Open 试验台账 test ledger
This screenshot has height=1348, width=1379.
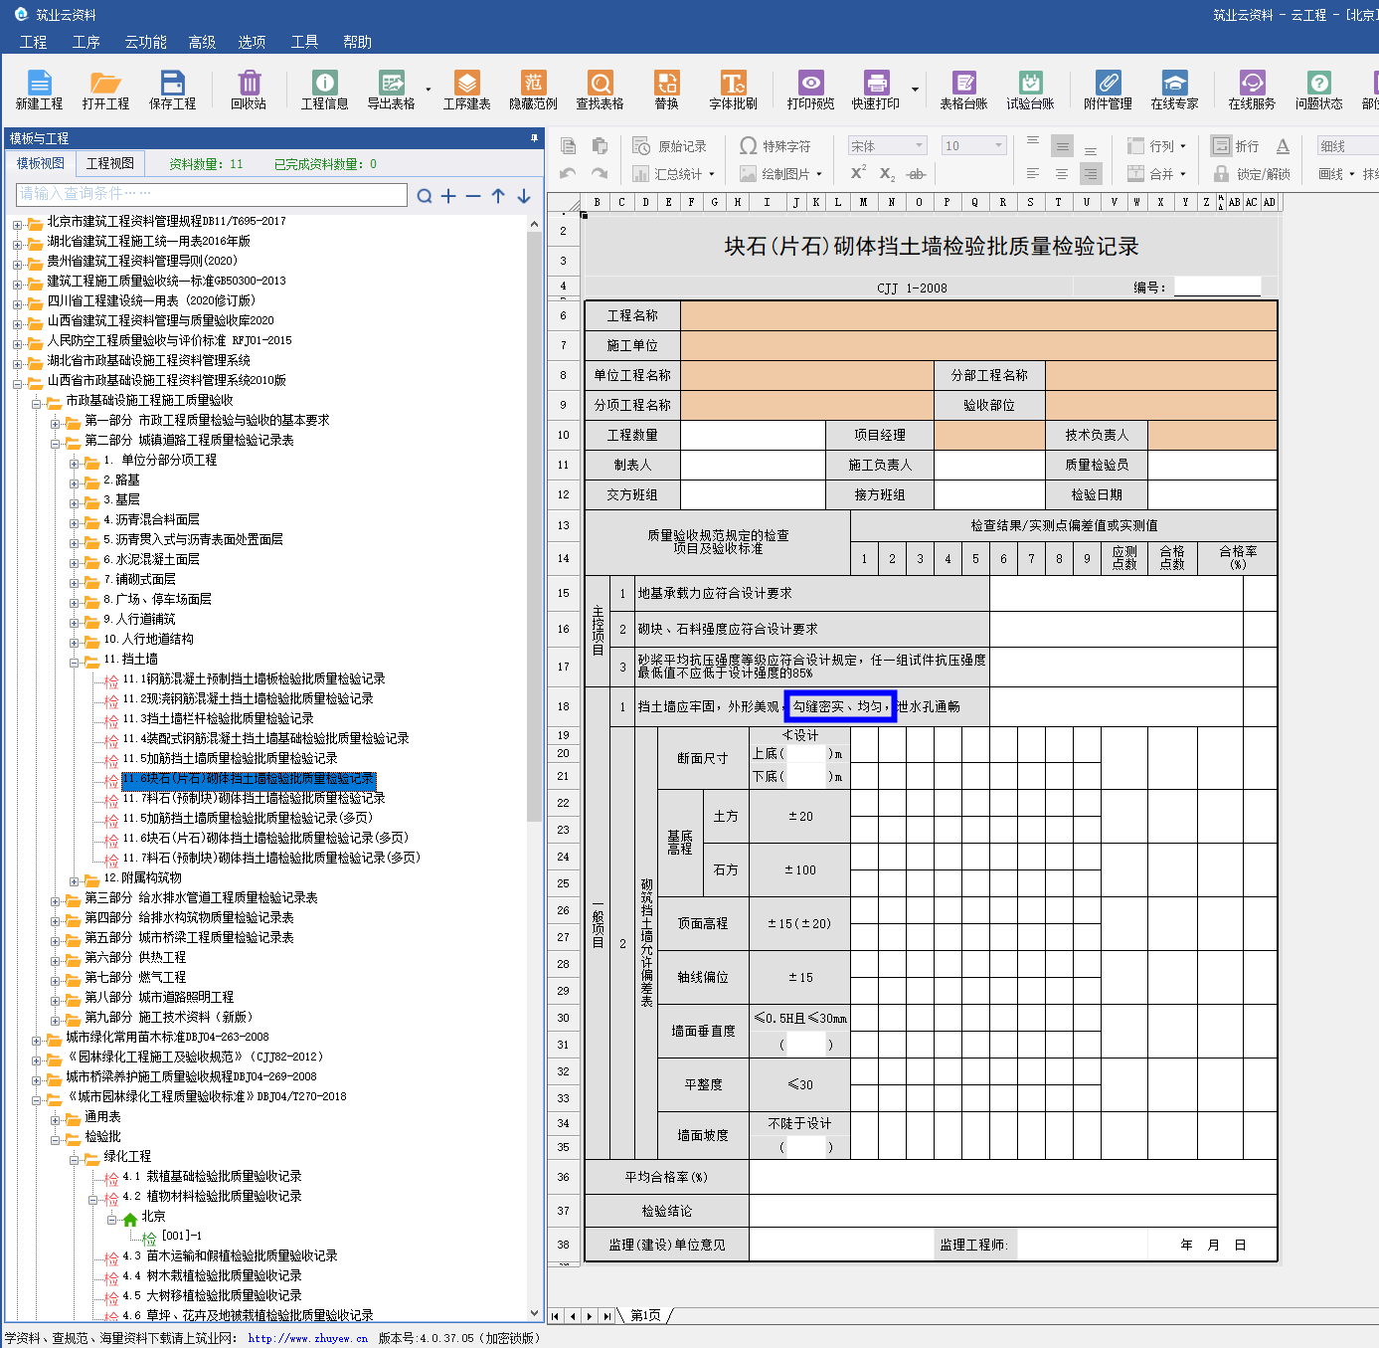point(1031,90)
